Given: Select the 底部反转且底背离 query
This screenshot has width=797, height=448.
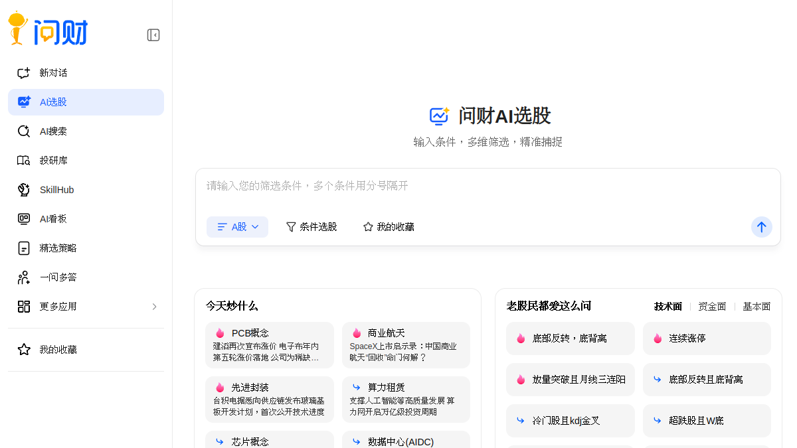Looking at the screenshot, I should pyautogui.click(x=707, y=380).
